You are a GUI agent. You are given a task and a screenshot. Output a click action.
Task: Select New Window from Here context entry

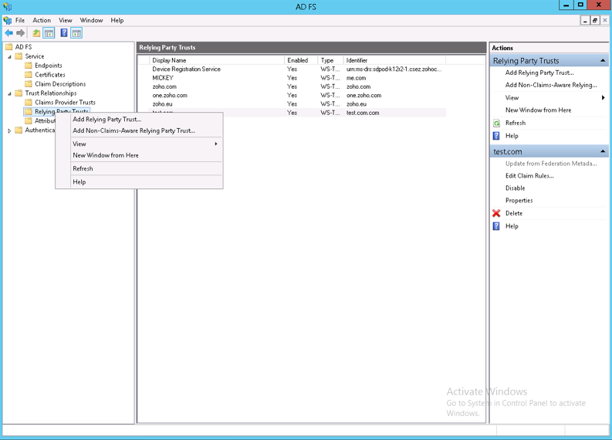[x=106, y=155]
